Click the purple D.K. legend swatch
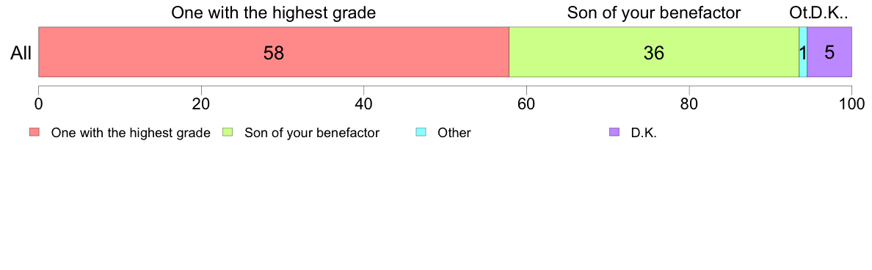 click(614, 132)
